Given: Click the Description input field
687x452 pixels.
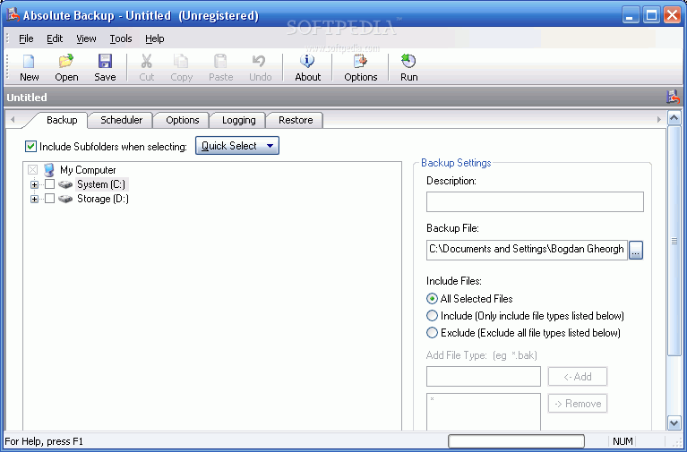Looking at the screenshot, I should [x=535, y=201].
